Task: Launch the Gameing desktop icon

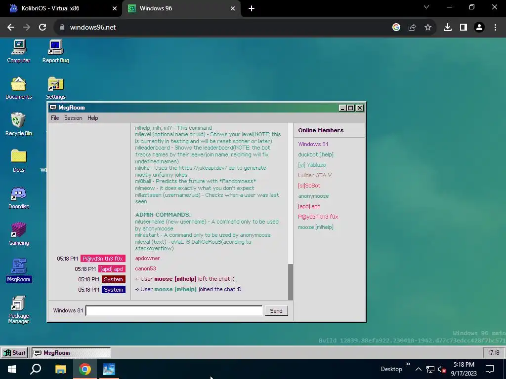Action: (x=18, y=234)
